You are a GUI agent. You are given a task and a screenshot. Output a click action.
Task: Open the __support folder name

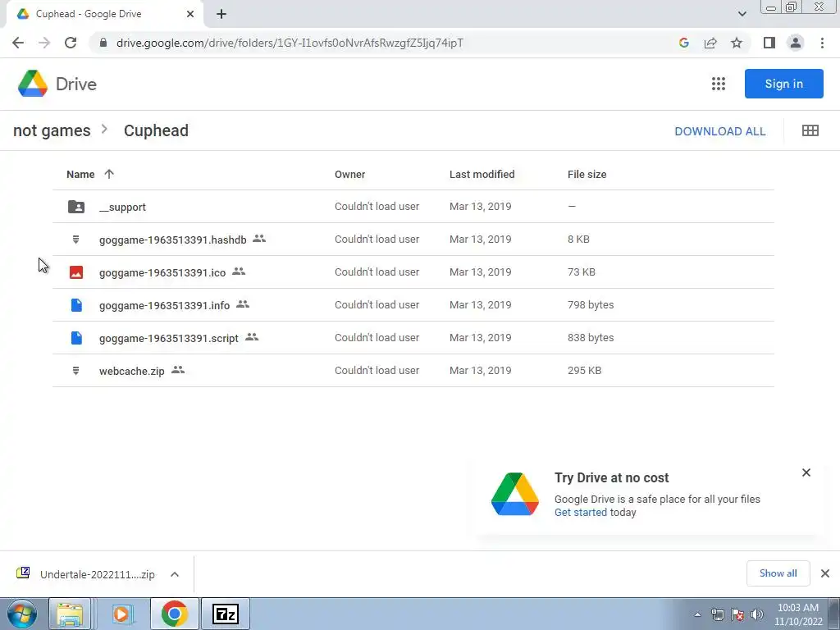click(x=122, y=208)
